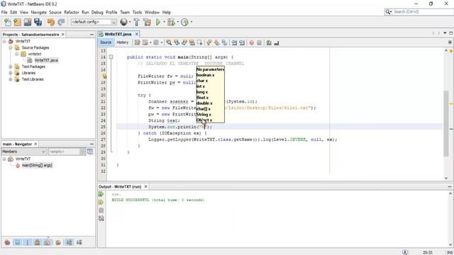Screen dimensions: 454x255
Task: Click the Open Project toolbar icon
Action: pos(28,22)
